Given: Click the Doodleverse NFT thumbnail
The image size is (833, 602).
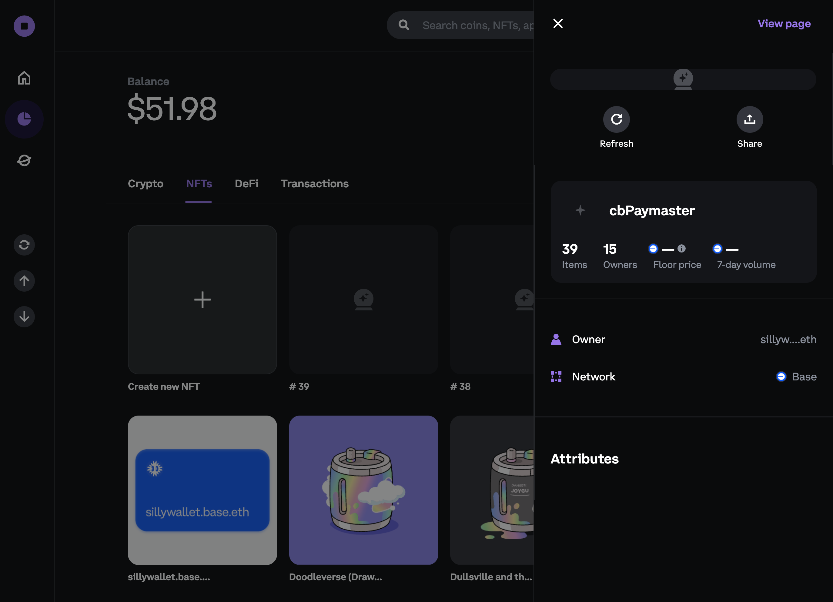Looking at the screenshot, I should (x=363, y=490).
